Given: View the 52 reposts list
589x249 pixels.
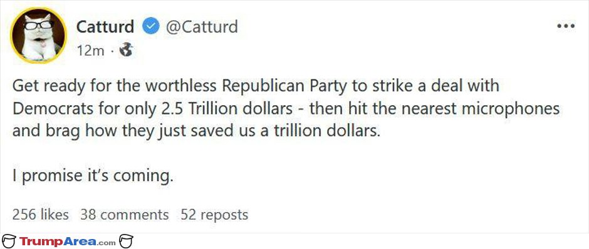Looking at the screenshot, I should point(214,215).
